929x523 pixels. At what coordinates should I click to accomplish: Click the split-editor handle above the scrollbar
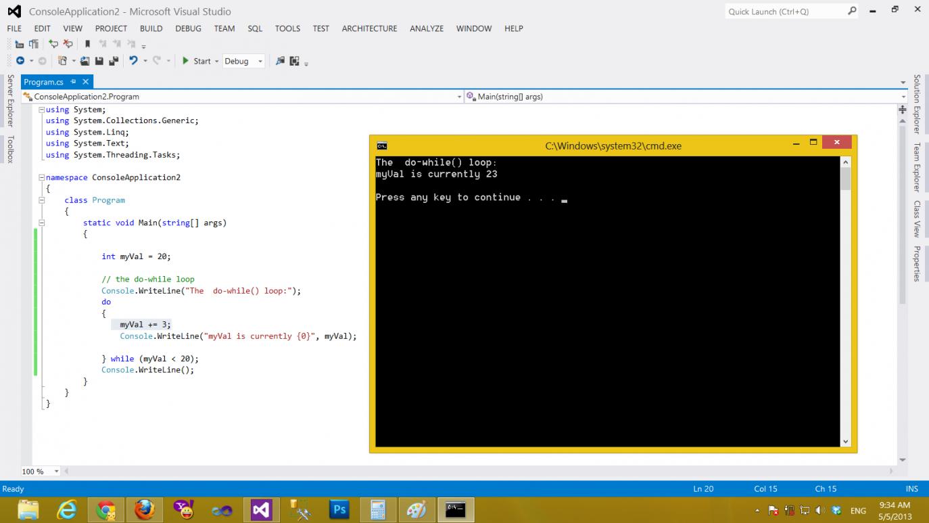coord(902,108)
